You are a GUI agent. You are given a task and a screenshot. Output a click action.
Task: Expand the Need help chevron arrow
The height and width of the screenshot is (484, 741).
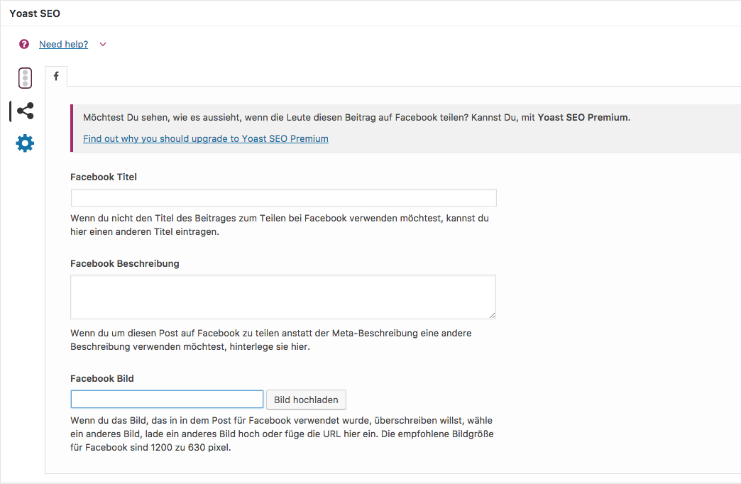coord(102,45)
